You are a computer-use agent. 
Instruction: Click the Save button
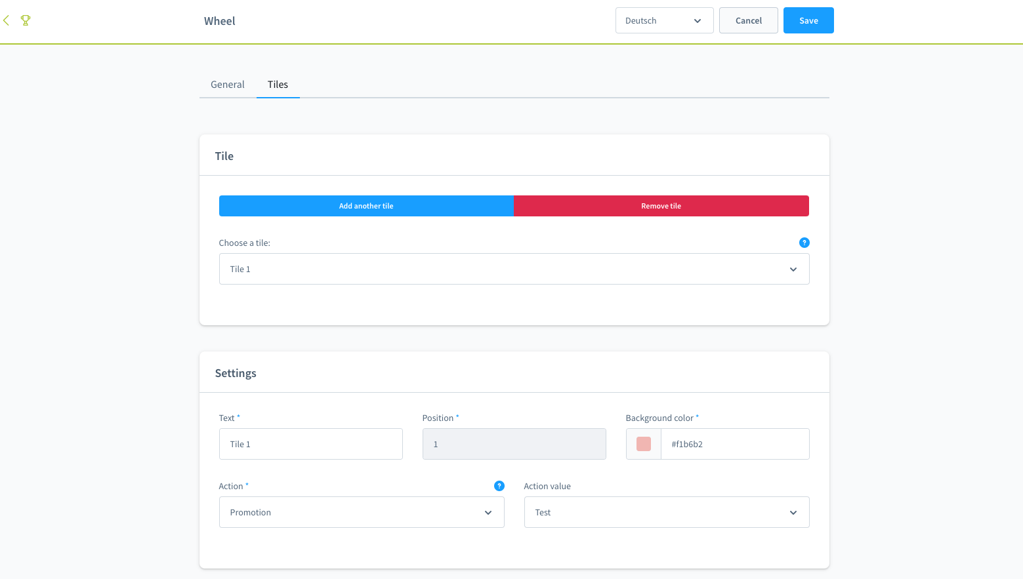pyautogui.click(x=808, y=20)
